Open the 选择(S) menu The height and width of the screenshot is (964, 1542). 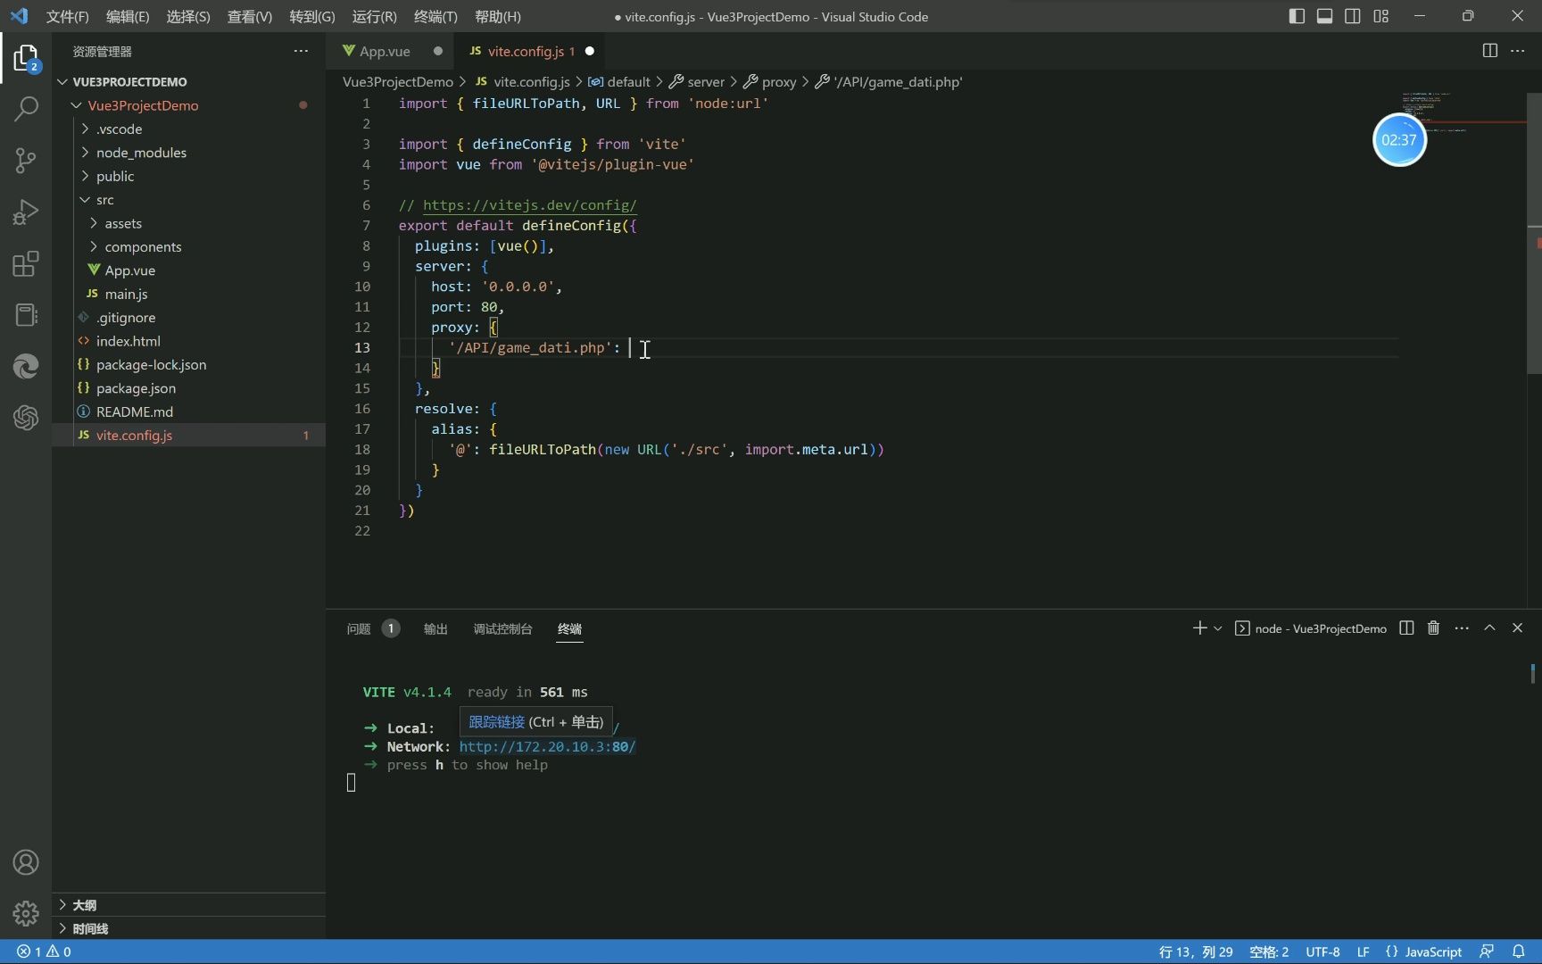coord(188,16)
